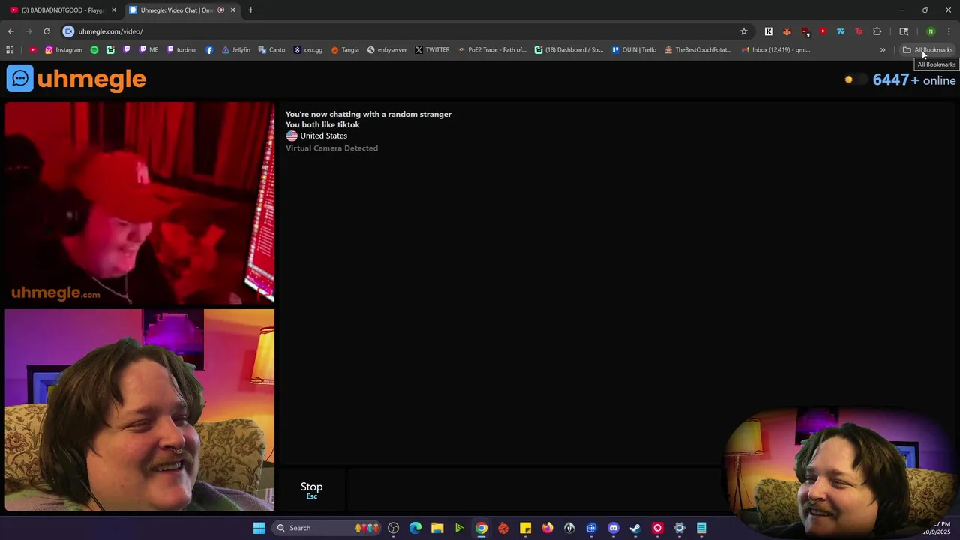Open the PoE2 Trade bookmark
This screenshot has height=540, width=960.
point(492,50)
